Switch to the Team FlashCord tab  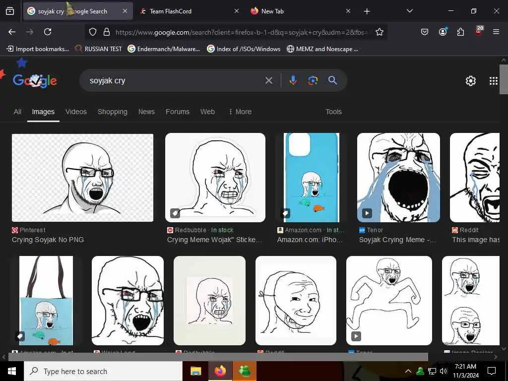[189, 11]
